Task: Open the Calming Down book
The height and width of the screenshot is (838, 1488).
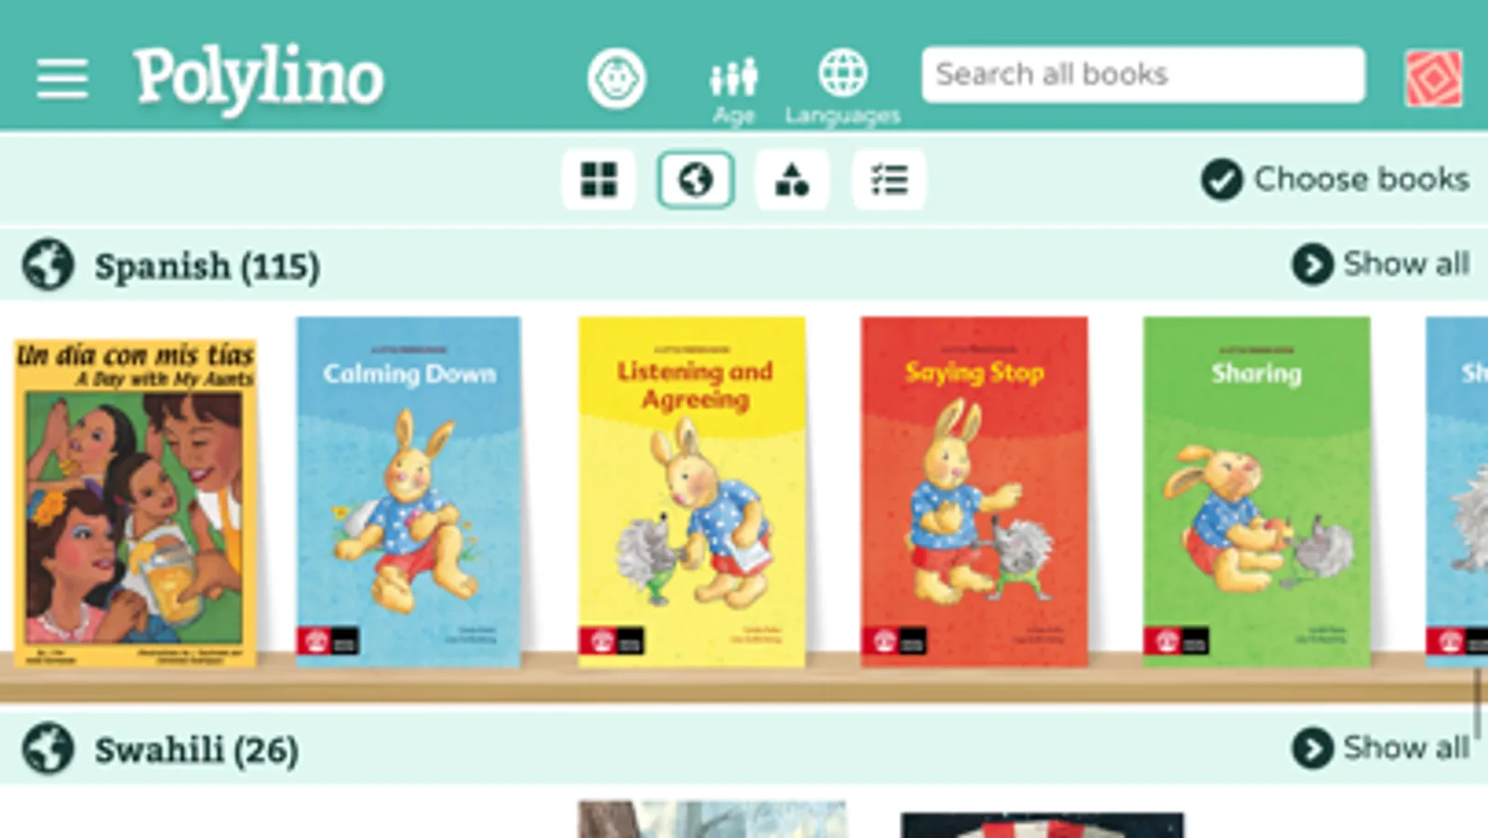Action: (409, 492)
